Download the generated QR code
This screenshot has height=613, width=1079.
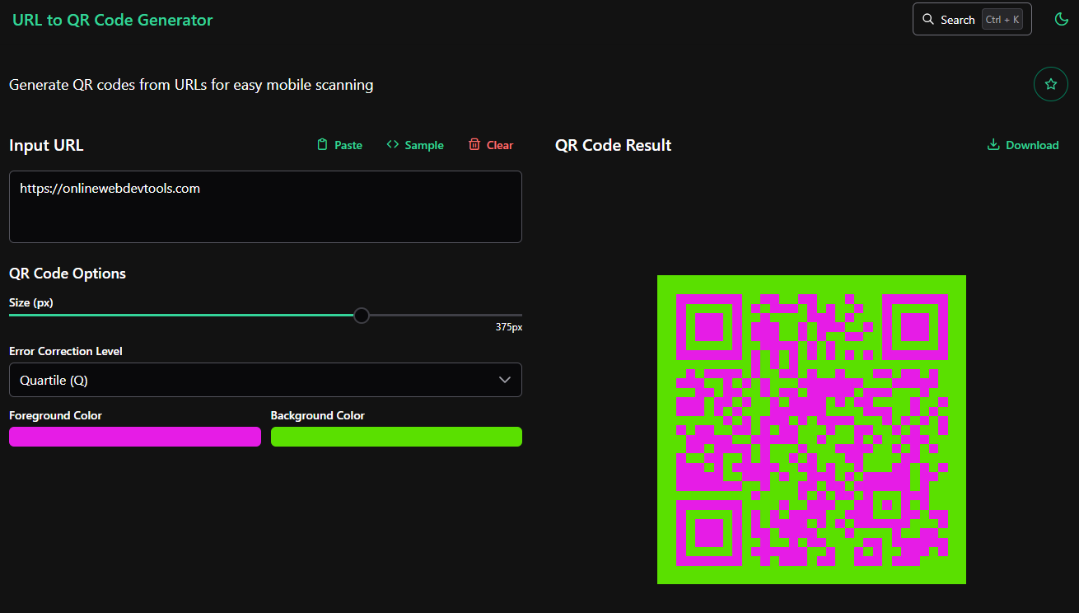(x=1023, y=145)
